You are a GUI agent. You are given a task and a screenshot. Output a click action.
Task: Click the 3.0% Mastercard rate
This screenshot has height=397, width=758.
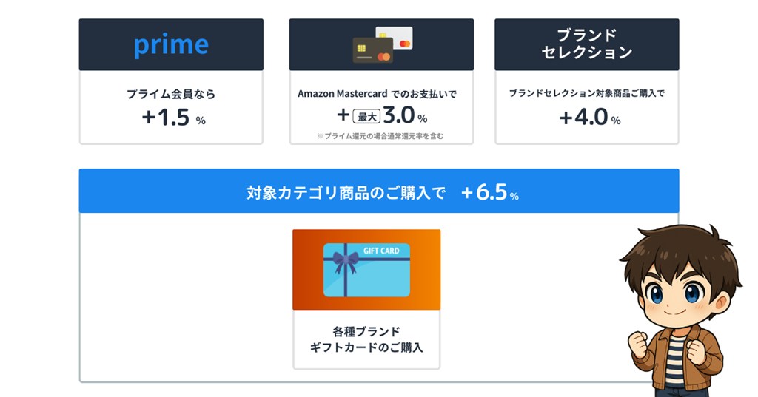coord(404,117)
